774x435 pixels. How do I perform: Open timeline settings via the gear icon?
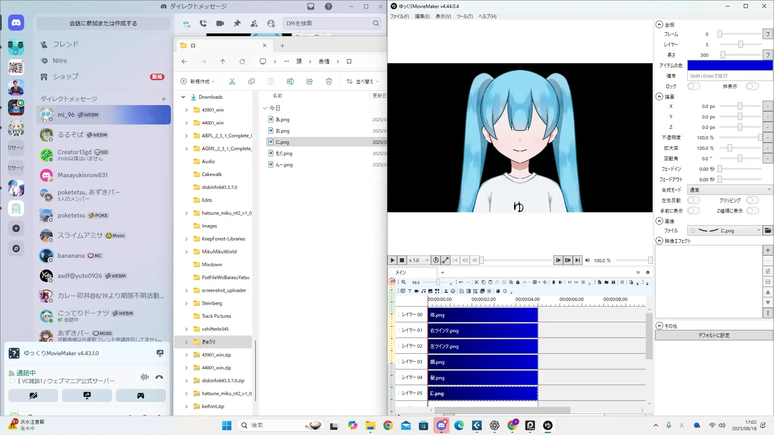648,272
